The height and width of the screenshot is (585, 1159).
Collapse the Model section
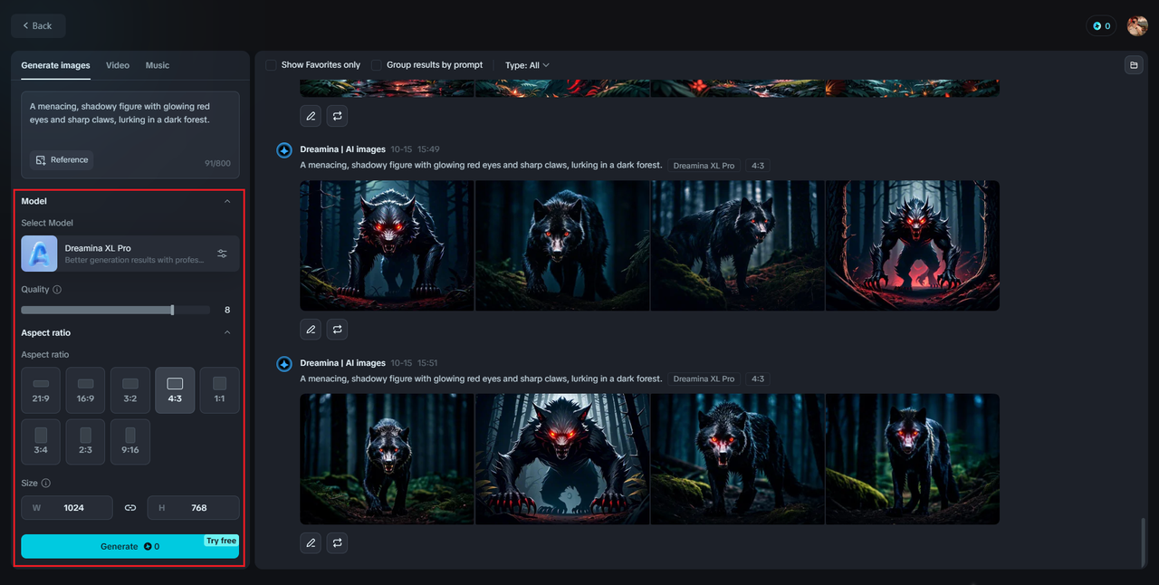(x=227, y=201)
